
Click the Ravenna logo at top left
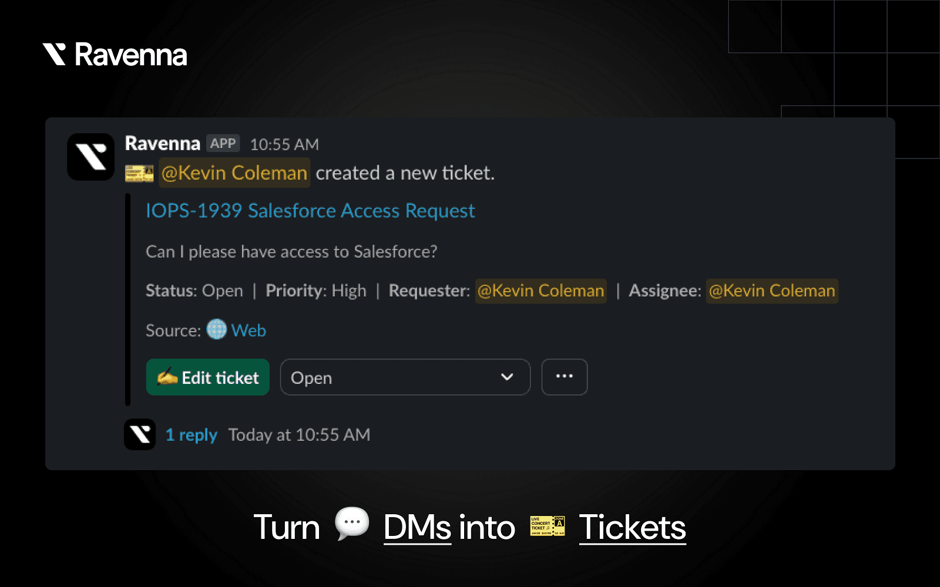click(115, 55)
